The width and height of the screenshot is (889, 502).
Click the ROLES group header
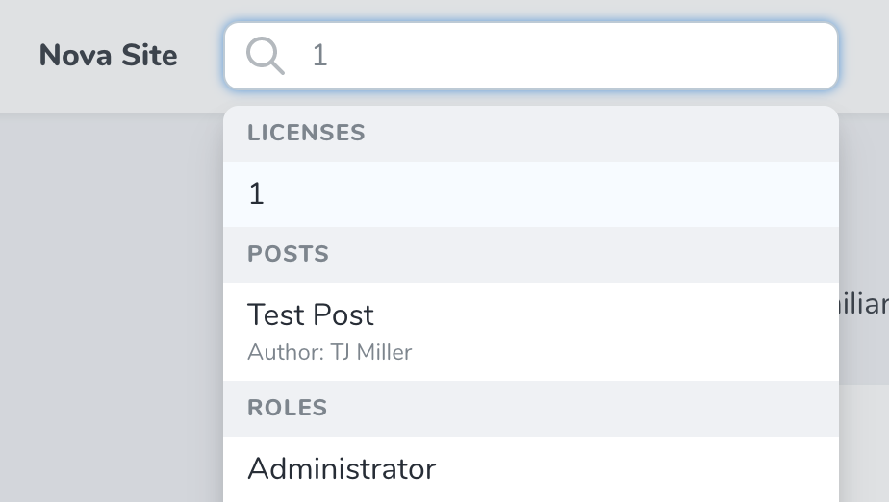[x=287, y=407]
